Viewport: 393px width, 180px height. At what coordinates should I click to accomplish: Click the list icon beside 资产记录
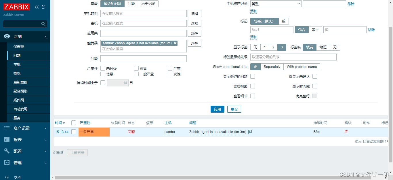(7, 128)
